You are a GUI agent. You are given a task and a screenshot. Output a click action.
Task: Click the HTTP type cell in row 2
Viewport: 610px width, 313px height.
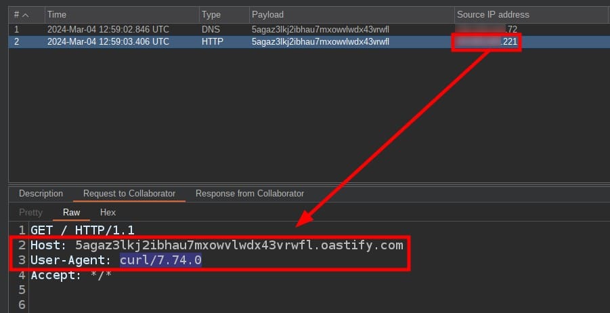[x=213, y=41]
